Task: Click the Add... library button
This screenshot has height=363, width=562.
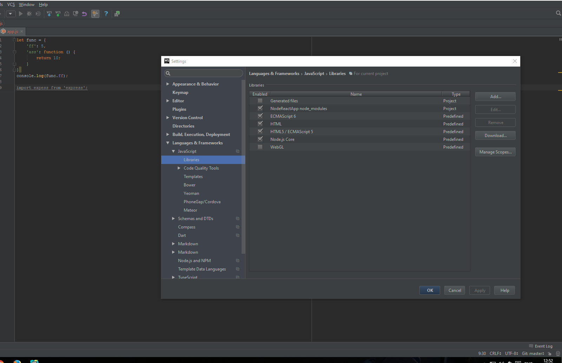Action: click(495, 97)
